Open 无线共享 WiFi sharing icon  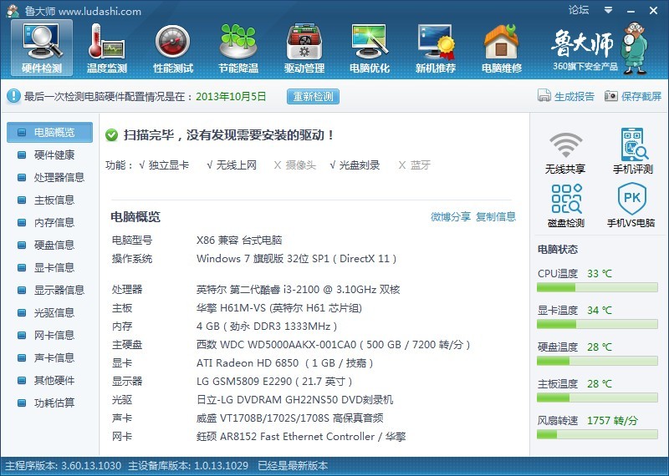pos(565,152)
